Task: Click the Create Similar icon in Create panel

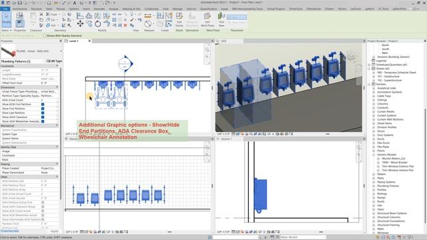Action: tap(169, 24)
